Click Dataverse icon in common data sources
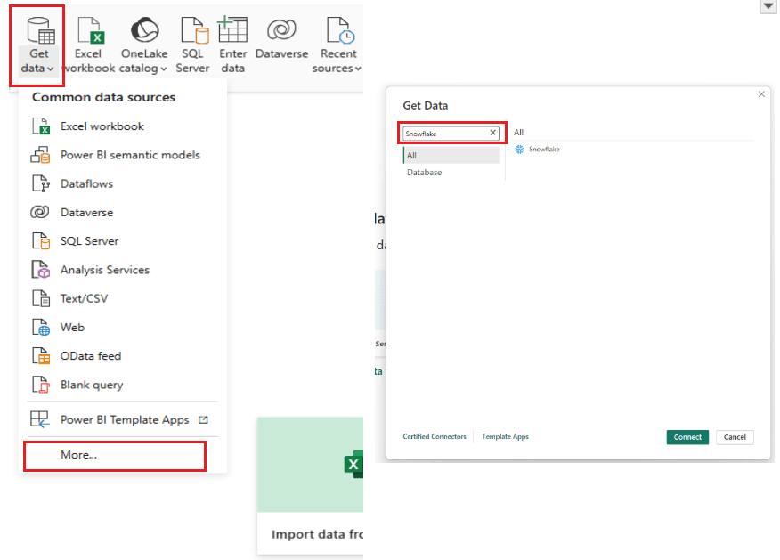780x560 pixels. coord(40,212)
